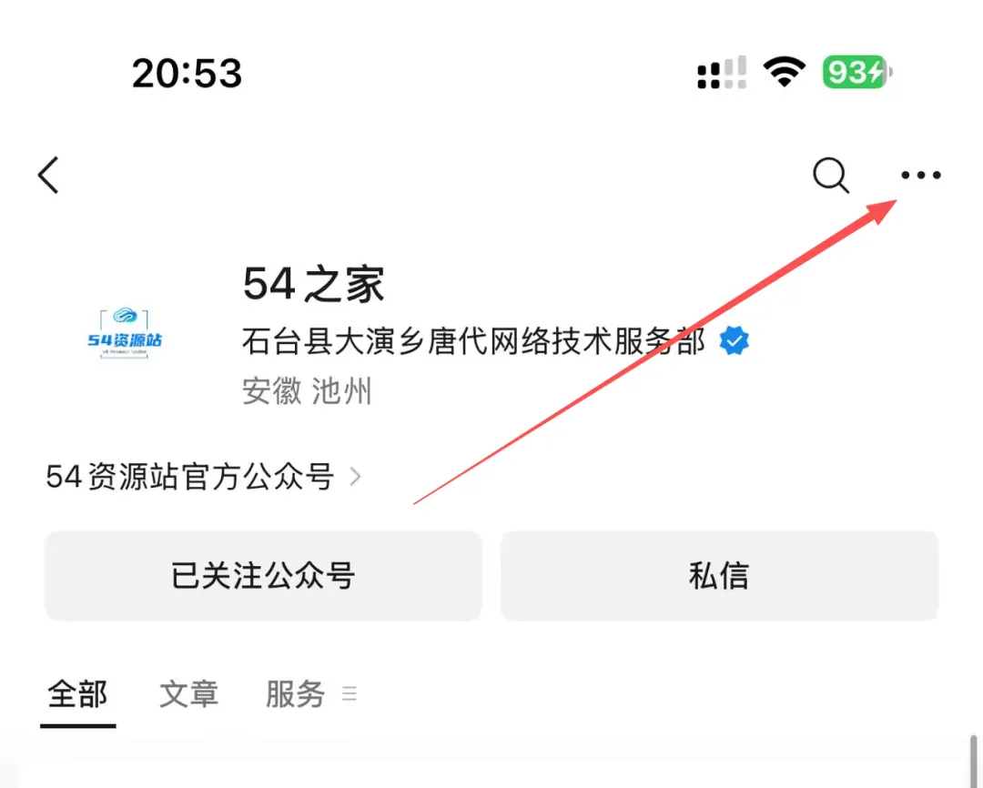This screenshot has width=983, height=788.
Task: Open the 服务 menu list icon
Action: (350, 694)
